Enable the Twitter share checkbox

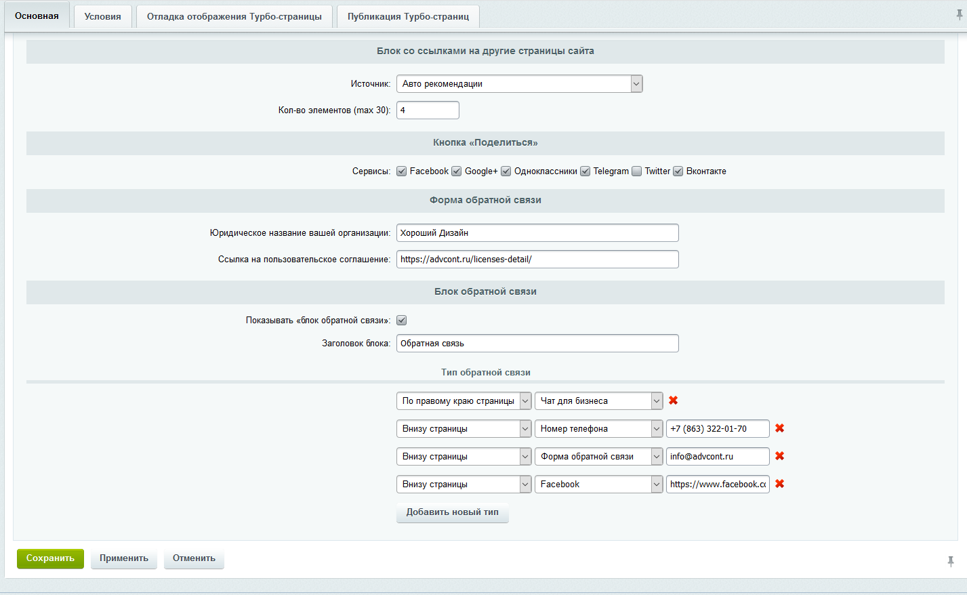pyautogui.click(x=636, y=171)
